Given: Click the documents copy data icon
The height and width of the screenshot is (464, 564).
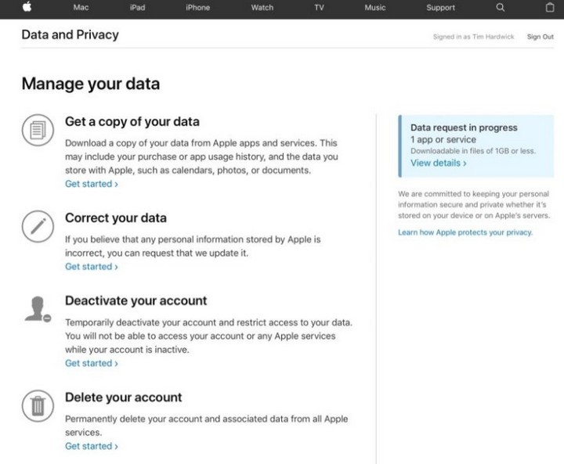Looking at the screenshot, I should (x=38, y=130).
